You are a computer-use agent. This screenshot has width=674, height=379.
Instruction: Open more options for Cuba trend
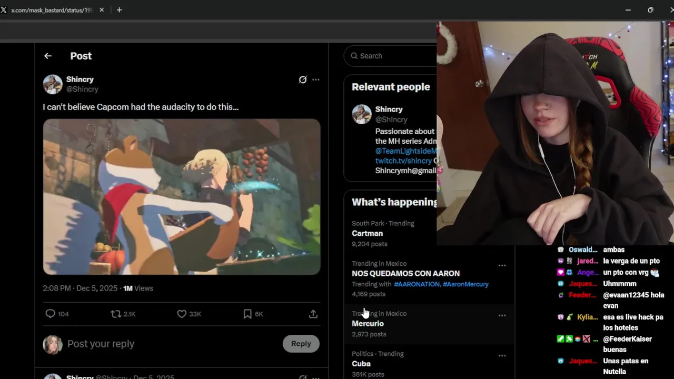(502, 355)
